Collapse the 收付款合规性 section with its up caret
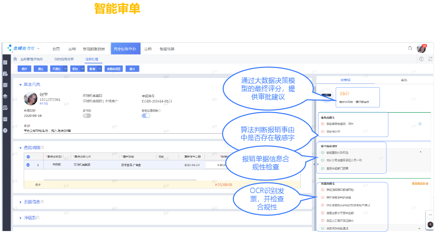 pos(420,152)
